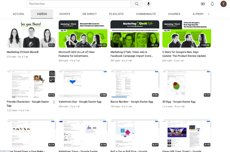Click the search magnifier button
This screenshot has width=230, height=152.
[137, 4]
